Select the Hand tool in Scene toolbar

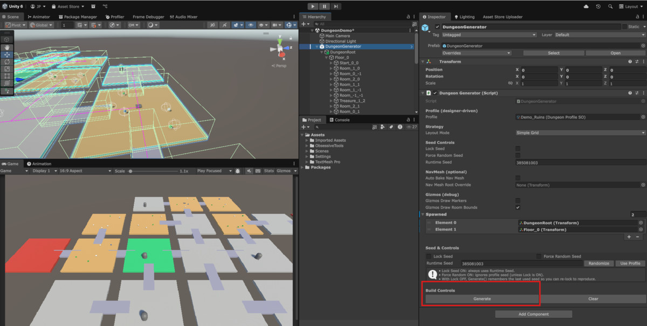click(7, 47)
